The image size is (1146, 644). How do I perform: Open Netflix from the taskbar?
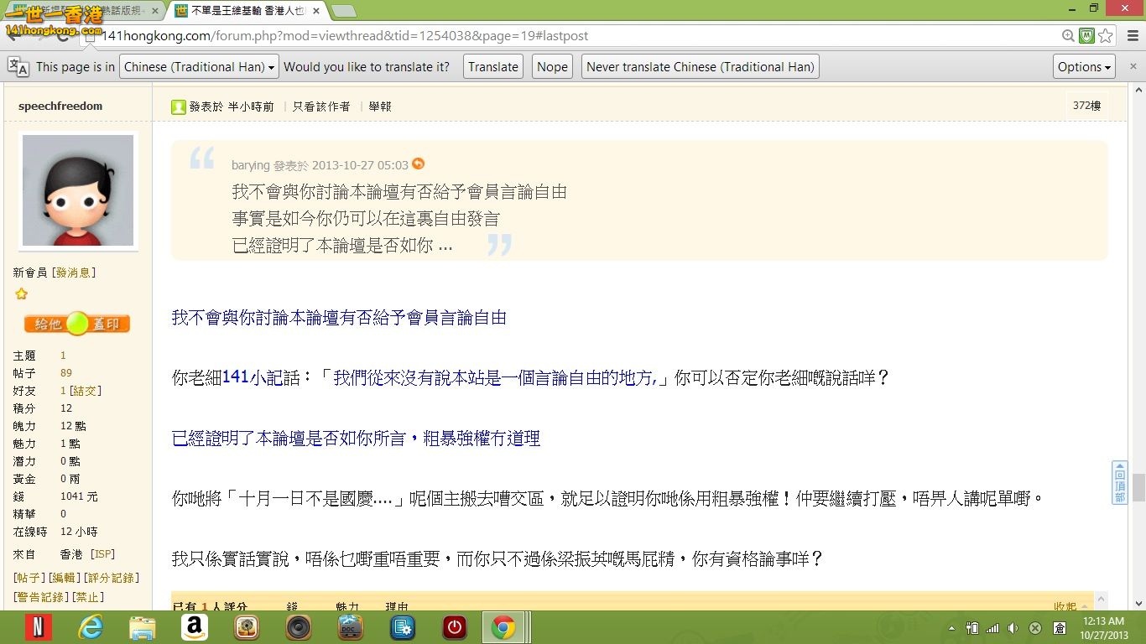coord(38,627)
